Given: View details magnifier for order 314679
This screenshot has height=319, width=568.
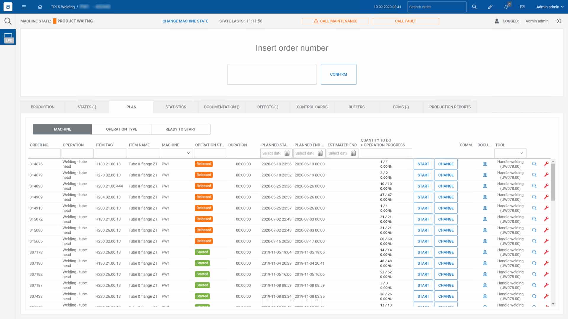Looking at the screenshot, I should (x=534, y=175).
